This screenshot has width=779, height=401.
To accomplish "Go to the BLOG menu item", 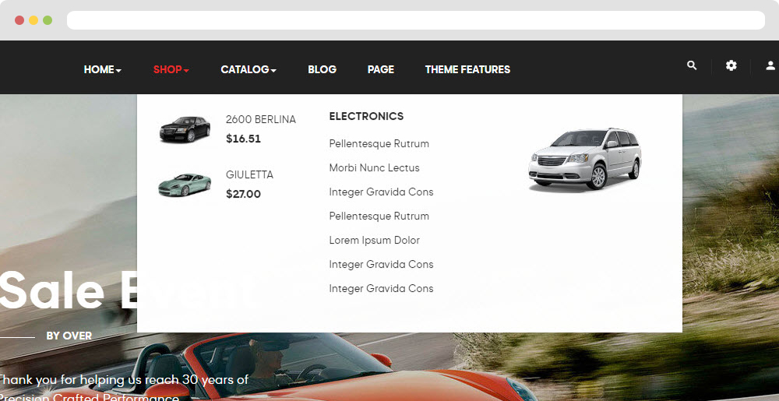I will [x=322, y=69].
